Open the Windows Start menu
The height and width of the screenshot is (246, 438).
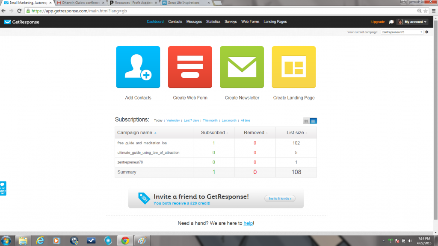pos(6,240)
